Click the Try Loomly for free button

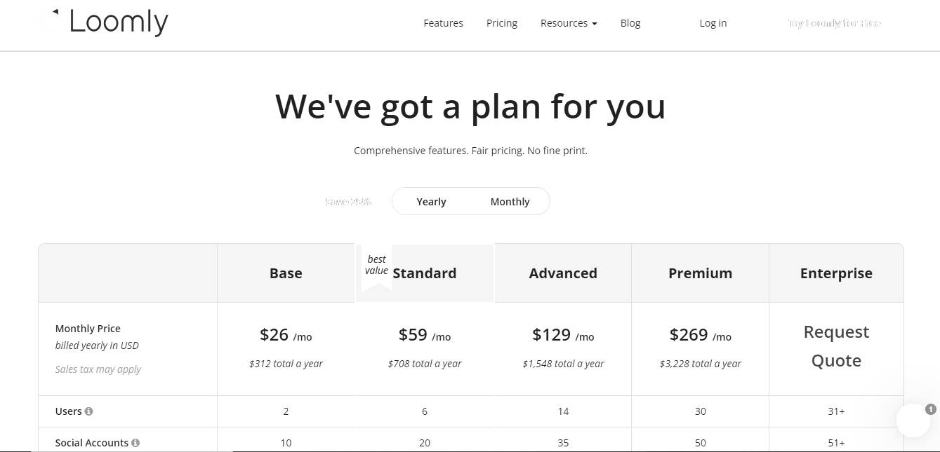[833, 22]
